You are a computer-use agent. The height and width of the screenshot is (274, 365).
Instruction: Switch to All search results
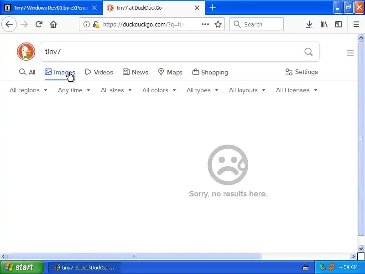(27, 72)
